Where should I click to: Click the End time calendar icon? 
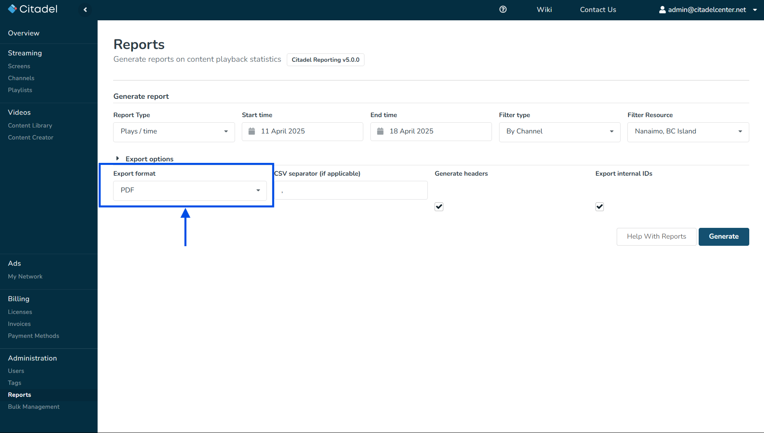click(380, 131)
